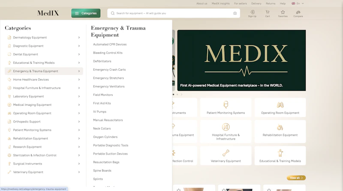The image size is (343, 191).
Task: Select the second carousel dot
Action: tap(177, 95)
